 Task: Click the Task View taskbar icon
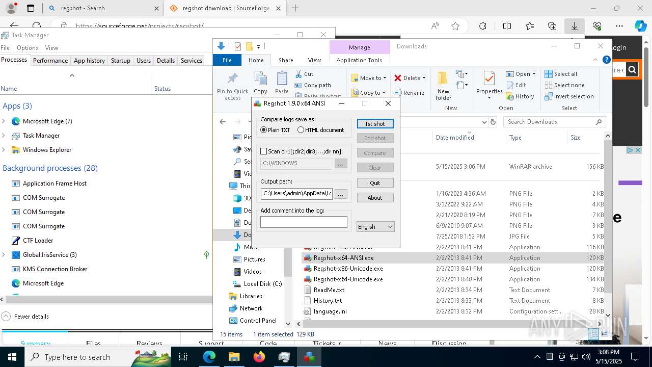coord(183,357)
